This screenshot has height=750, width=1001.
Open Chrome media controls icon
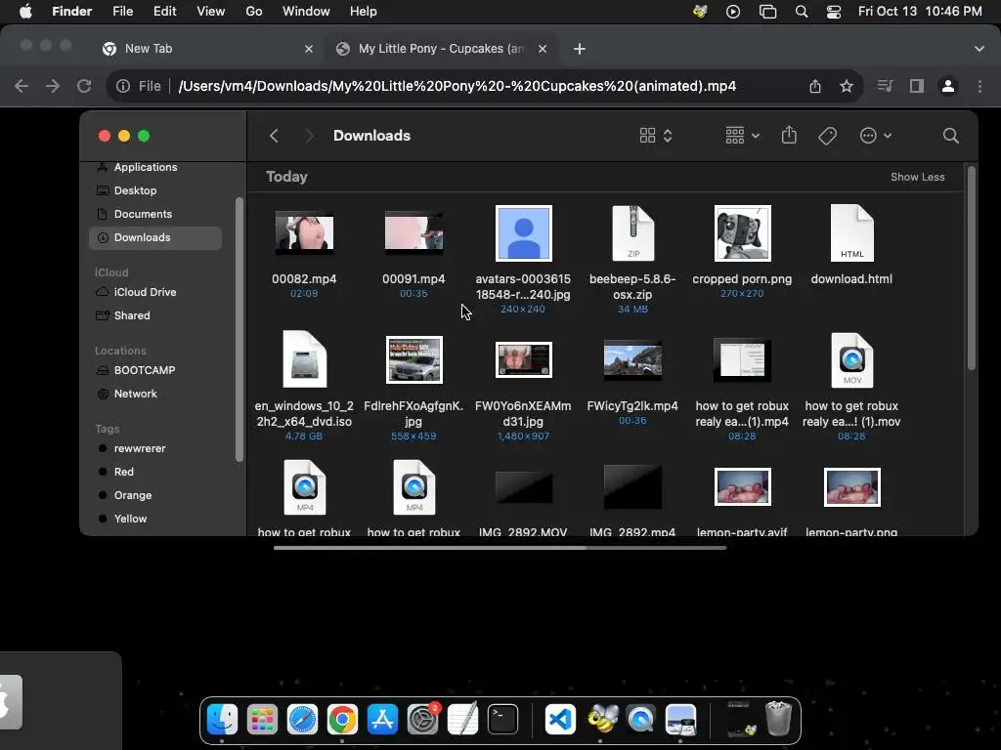[x=886, y=86]
